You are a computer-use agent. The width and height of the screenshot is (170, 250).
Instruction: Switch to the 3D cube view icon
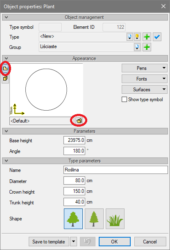click(5, 79)
